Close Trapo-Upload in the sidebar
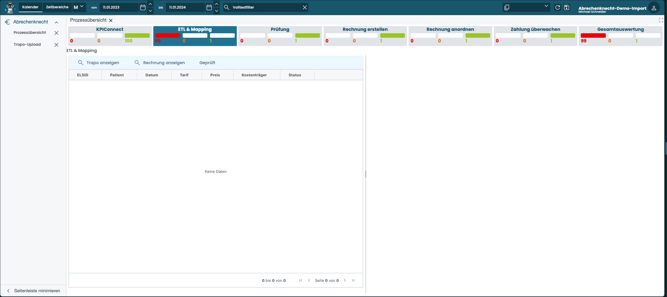 tap(56, 45)
